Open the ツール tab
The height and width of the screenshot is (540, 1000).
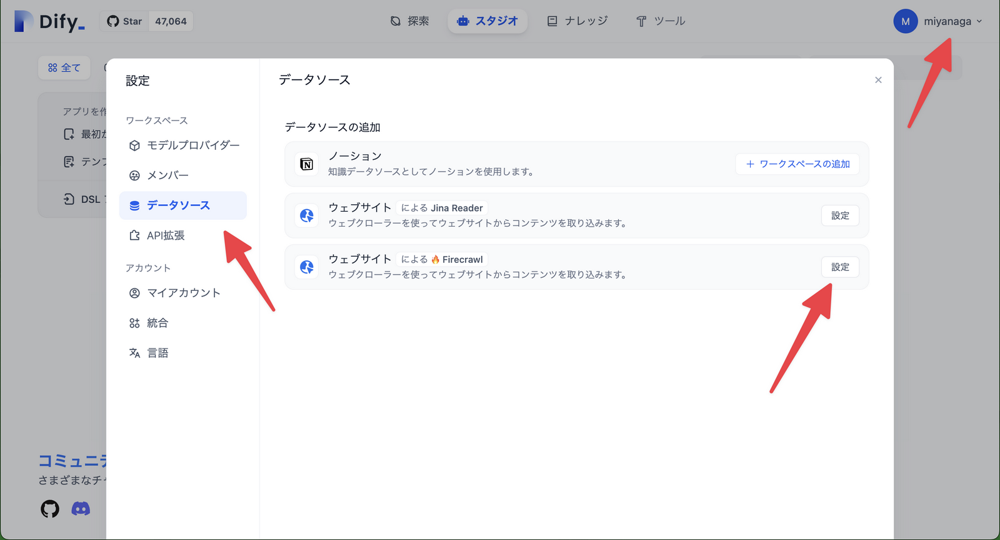point(661,21)
